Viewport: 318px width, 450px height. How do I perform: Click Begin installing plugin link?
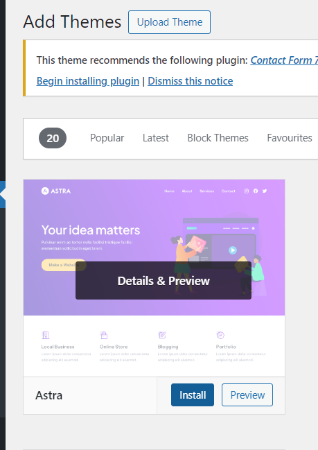tap(88, 81)
